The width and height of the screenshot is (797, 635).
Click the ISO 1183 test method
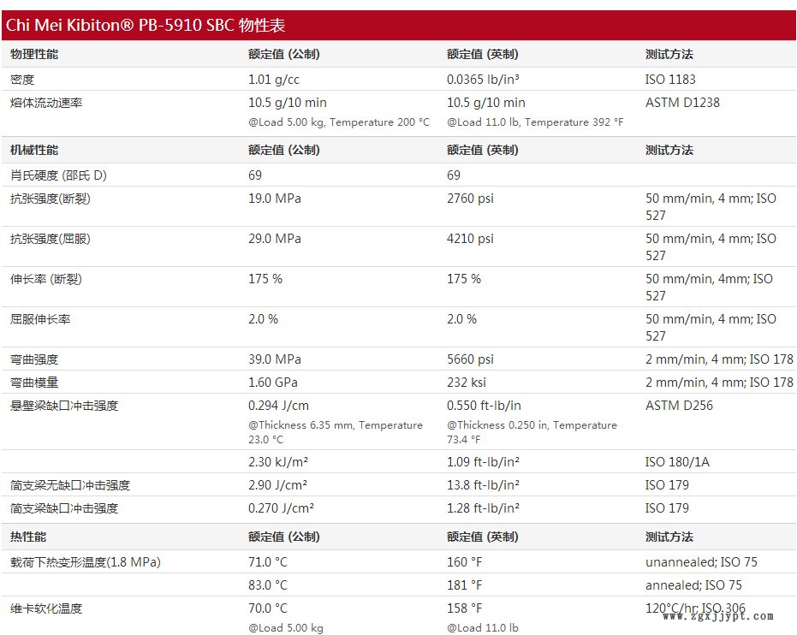pyautogui.click(x=670, y=80)
